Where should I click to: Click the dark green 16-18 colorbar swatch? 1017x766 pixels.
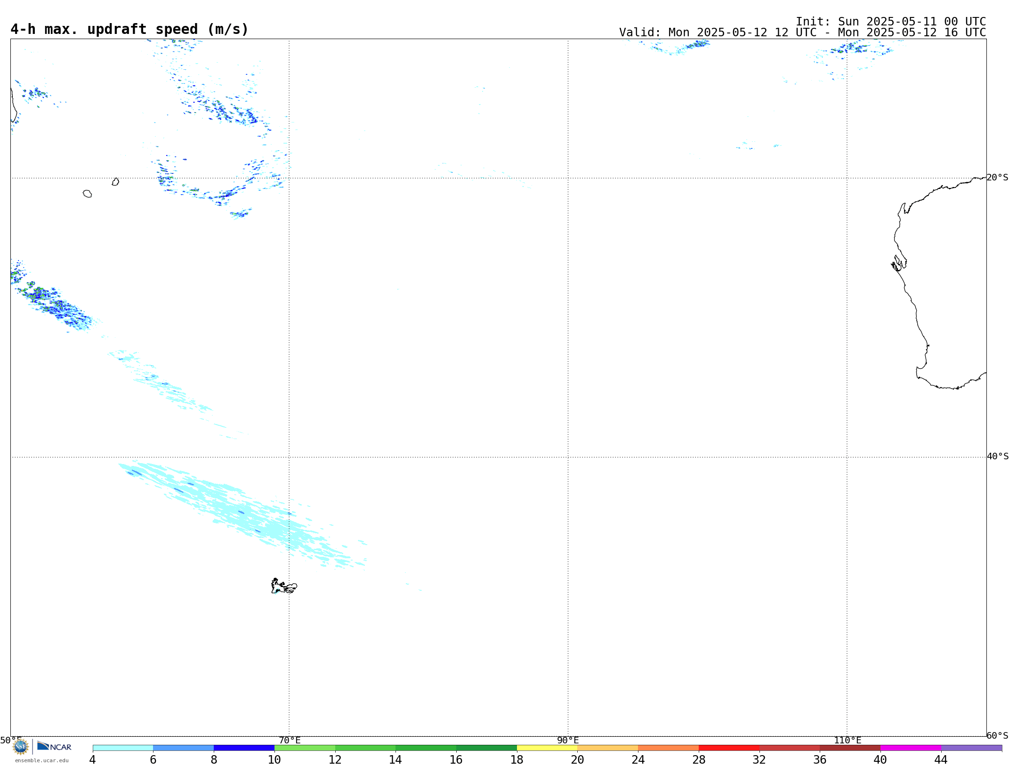coord(486,748)
